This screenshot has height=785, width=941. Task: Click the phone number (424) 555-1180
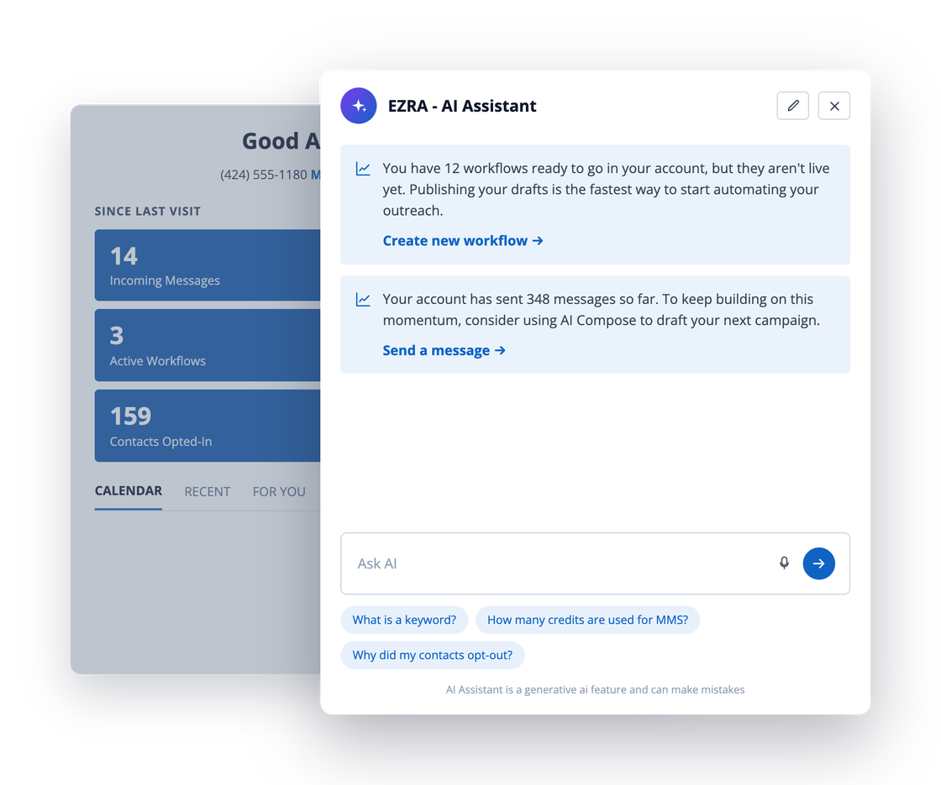[264, 175]
